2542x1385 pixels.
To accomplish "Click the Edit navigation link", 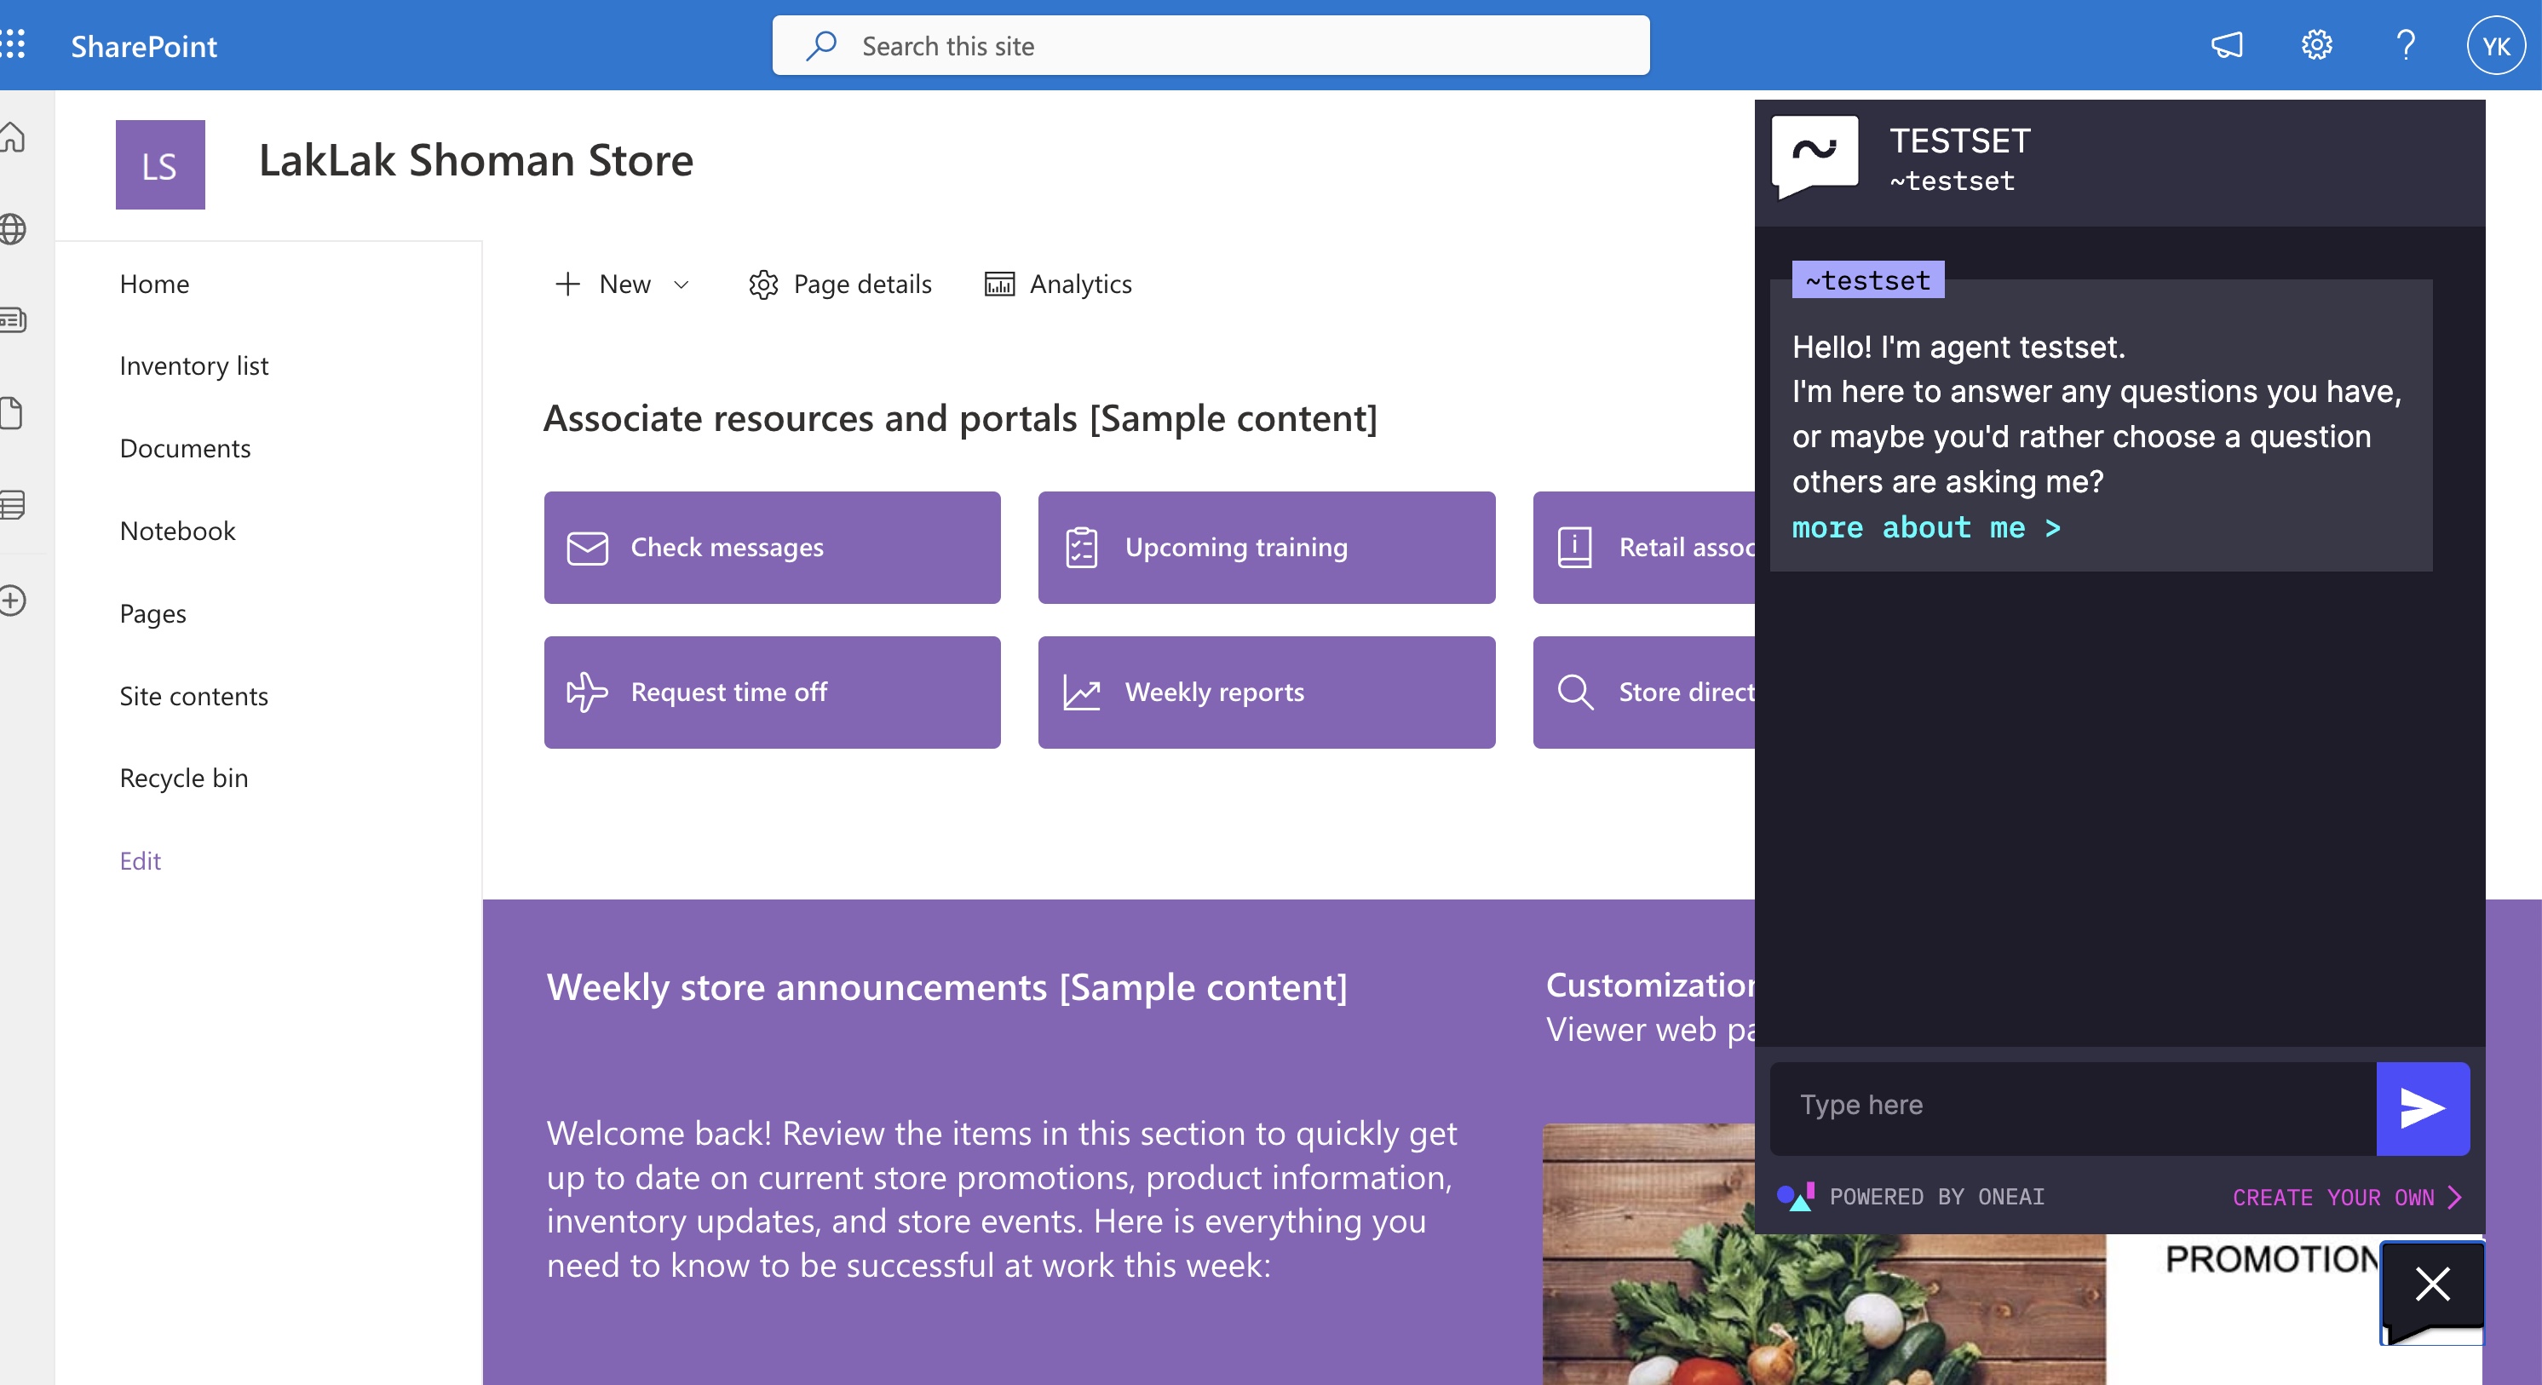I will 140,861.
